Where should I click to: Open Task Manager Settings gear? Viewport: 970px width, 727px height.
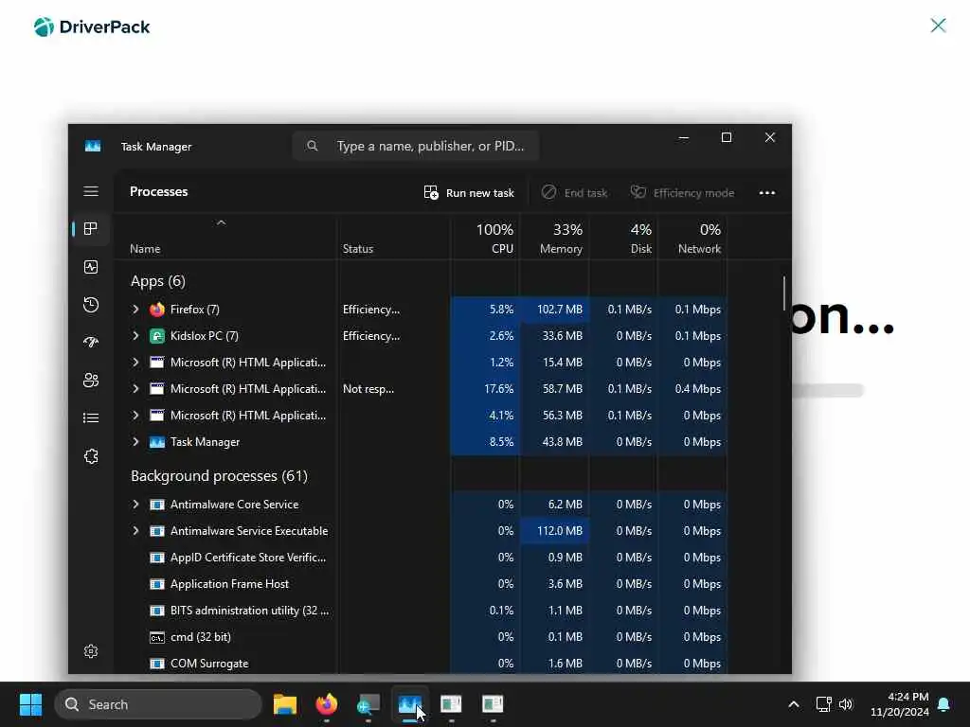(91, 651)
